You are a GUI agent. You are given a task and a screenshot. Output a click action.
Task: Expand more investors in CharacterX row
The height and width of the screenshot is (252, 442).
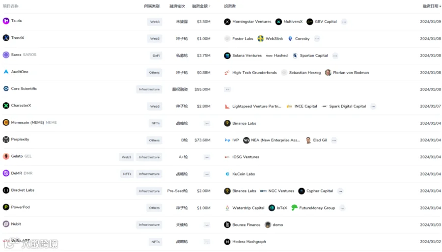pos(373,106)
